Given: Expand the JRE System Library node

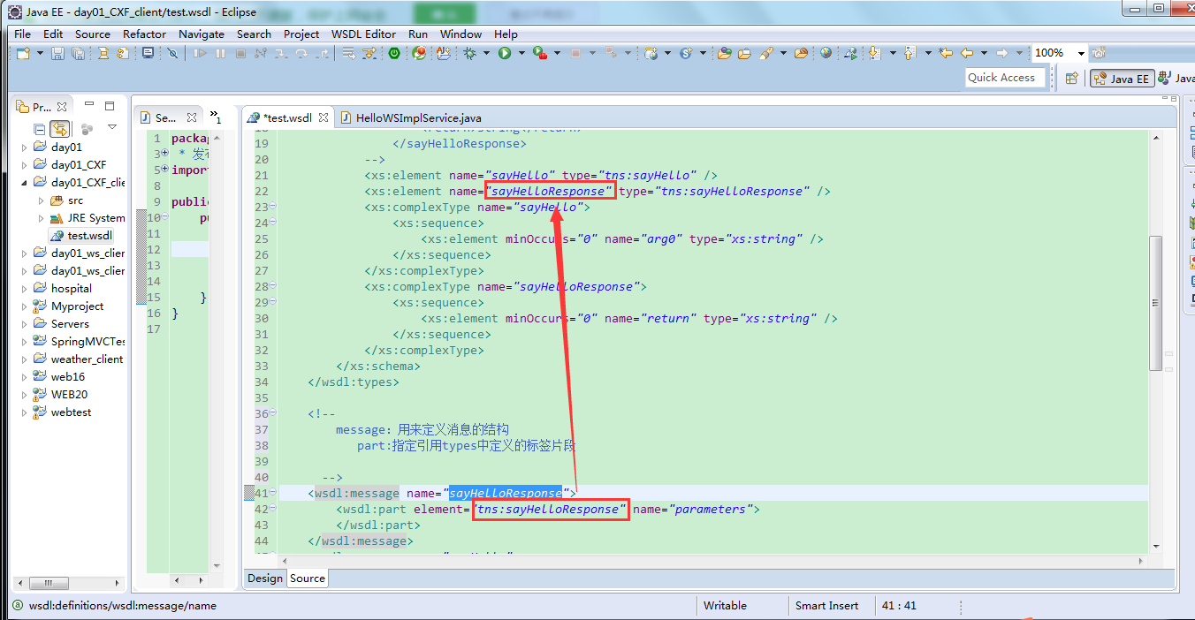Looking at the screenshot, I should (41, 218).
